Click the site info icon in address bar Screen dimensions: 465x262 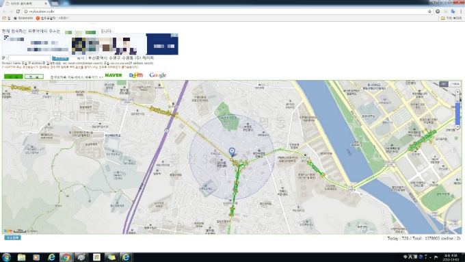point(26,11)
